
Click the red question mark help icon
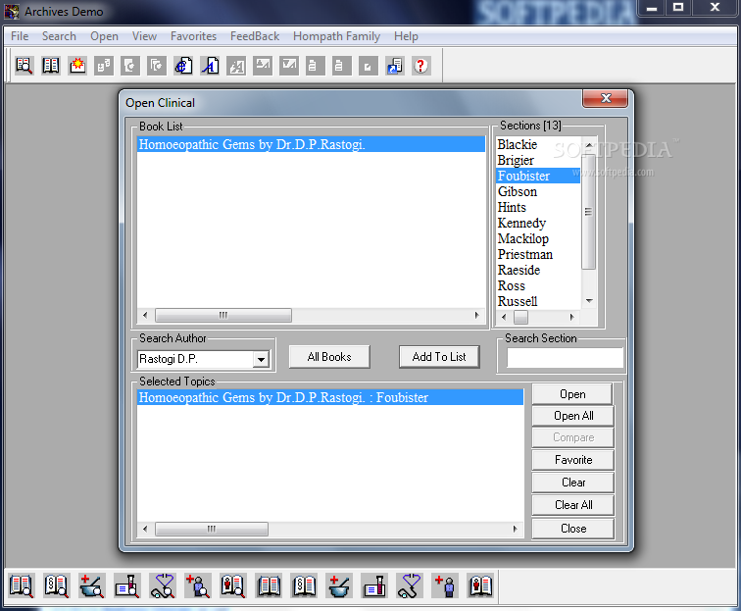pos(420,66)
